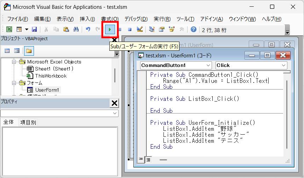Click the Project panel tree scrollbar

(x=115, y=75)
